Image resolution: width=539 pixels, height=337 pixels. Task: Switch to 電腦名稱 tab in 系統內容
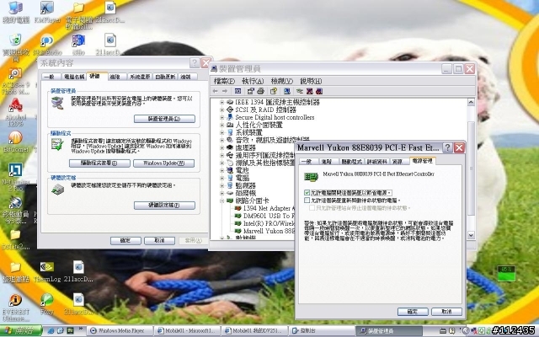pos(74,77)
